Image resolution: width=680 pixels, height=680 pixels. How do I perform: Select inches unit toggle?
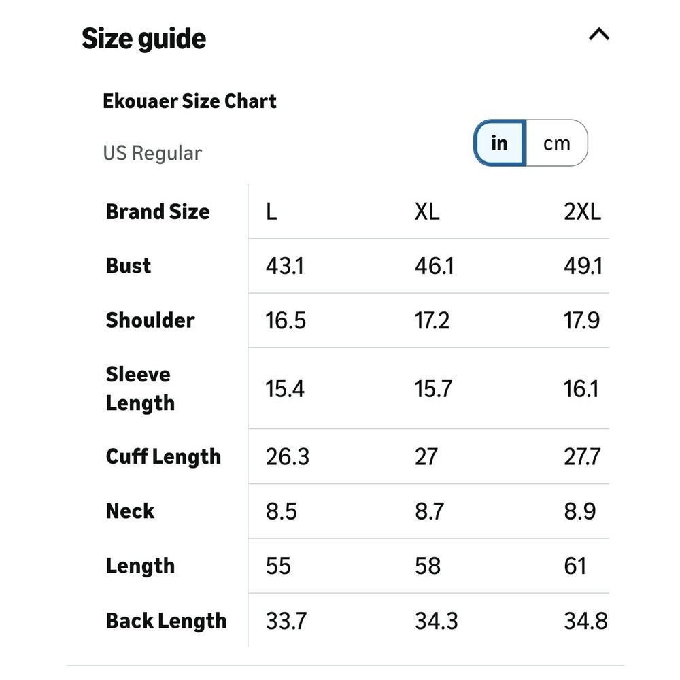pyautogui.click(x=500, y=143)
